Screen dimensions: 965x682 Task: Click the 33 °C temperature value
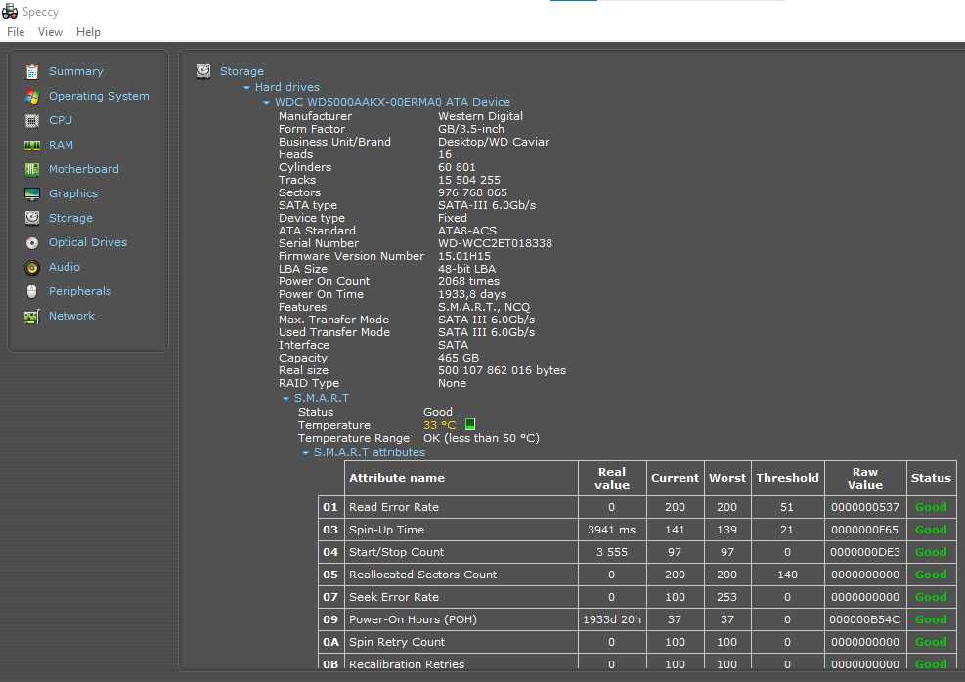point(439,425)
